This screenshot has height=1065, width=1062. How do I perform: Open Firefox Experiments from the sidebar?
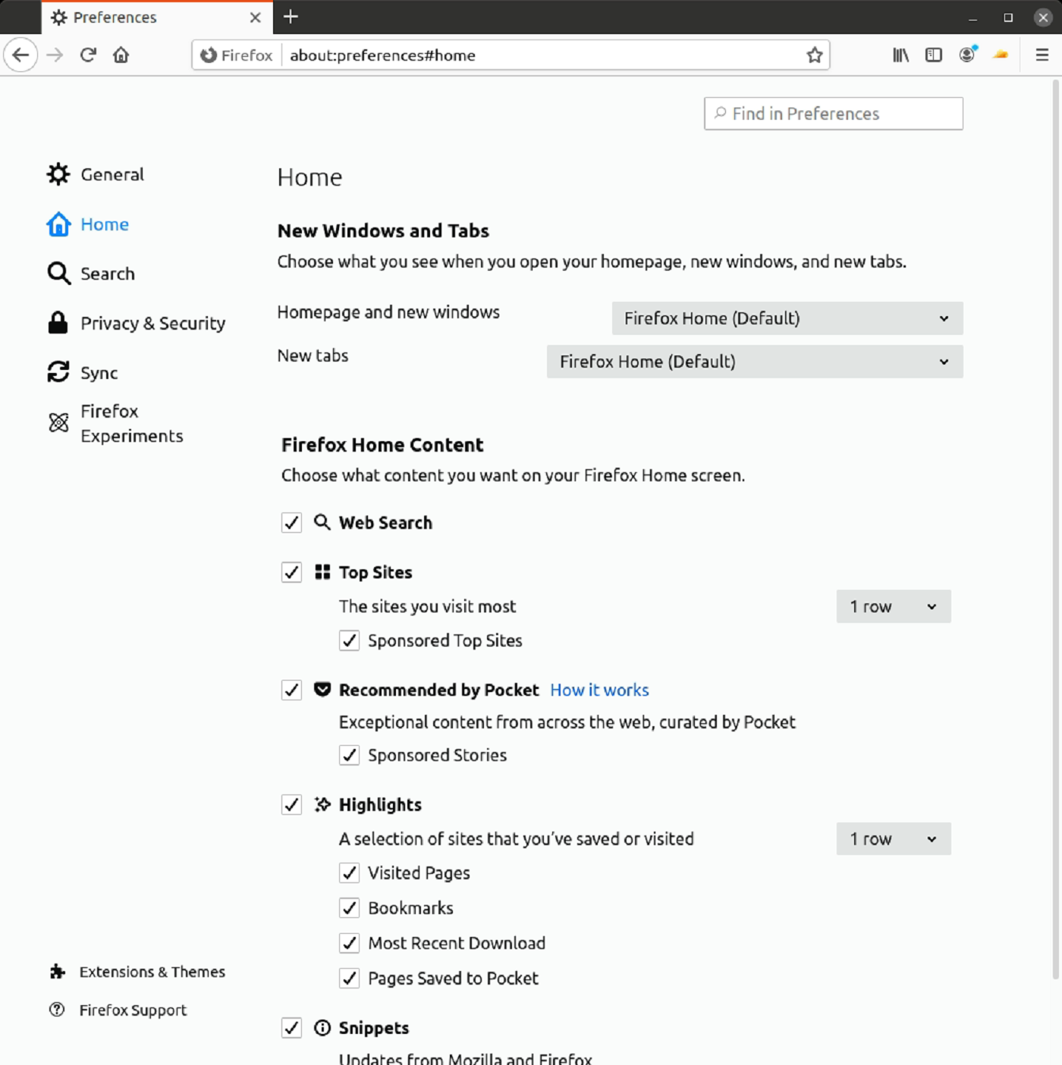58,423
